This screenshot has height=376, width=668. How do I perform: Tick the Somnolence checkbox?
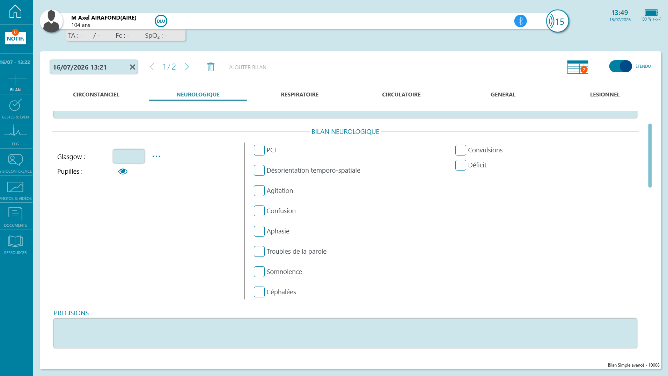[259, 272]
